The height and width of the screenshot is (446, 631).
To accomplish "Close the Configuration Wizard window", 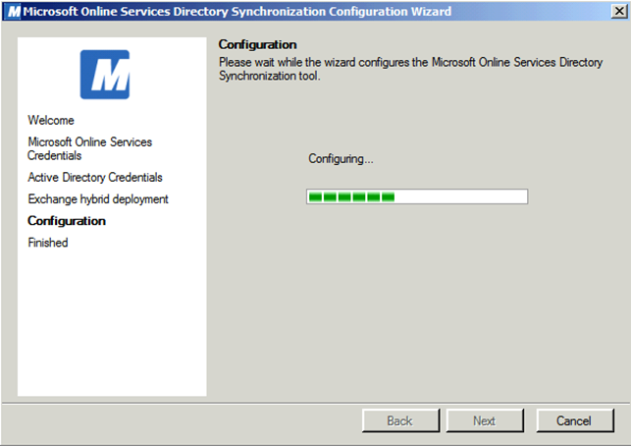I will (619, 11).
